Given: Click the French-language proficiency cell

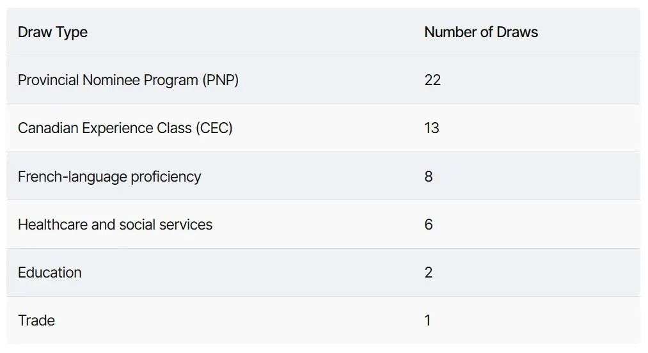Looking at the screenshot, I should click(109, 176).
